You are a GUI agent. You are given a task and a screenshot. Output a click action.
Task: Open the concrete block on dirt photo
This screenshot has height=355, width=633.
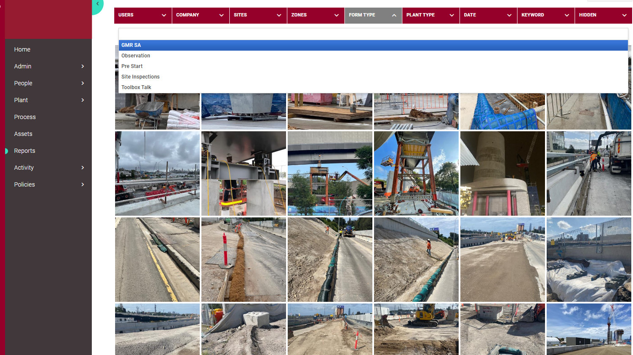244,329
